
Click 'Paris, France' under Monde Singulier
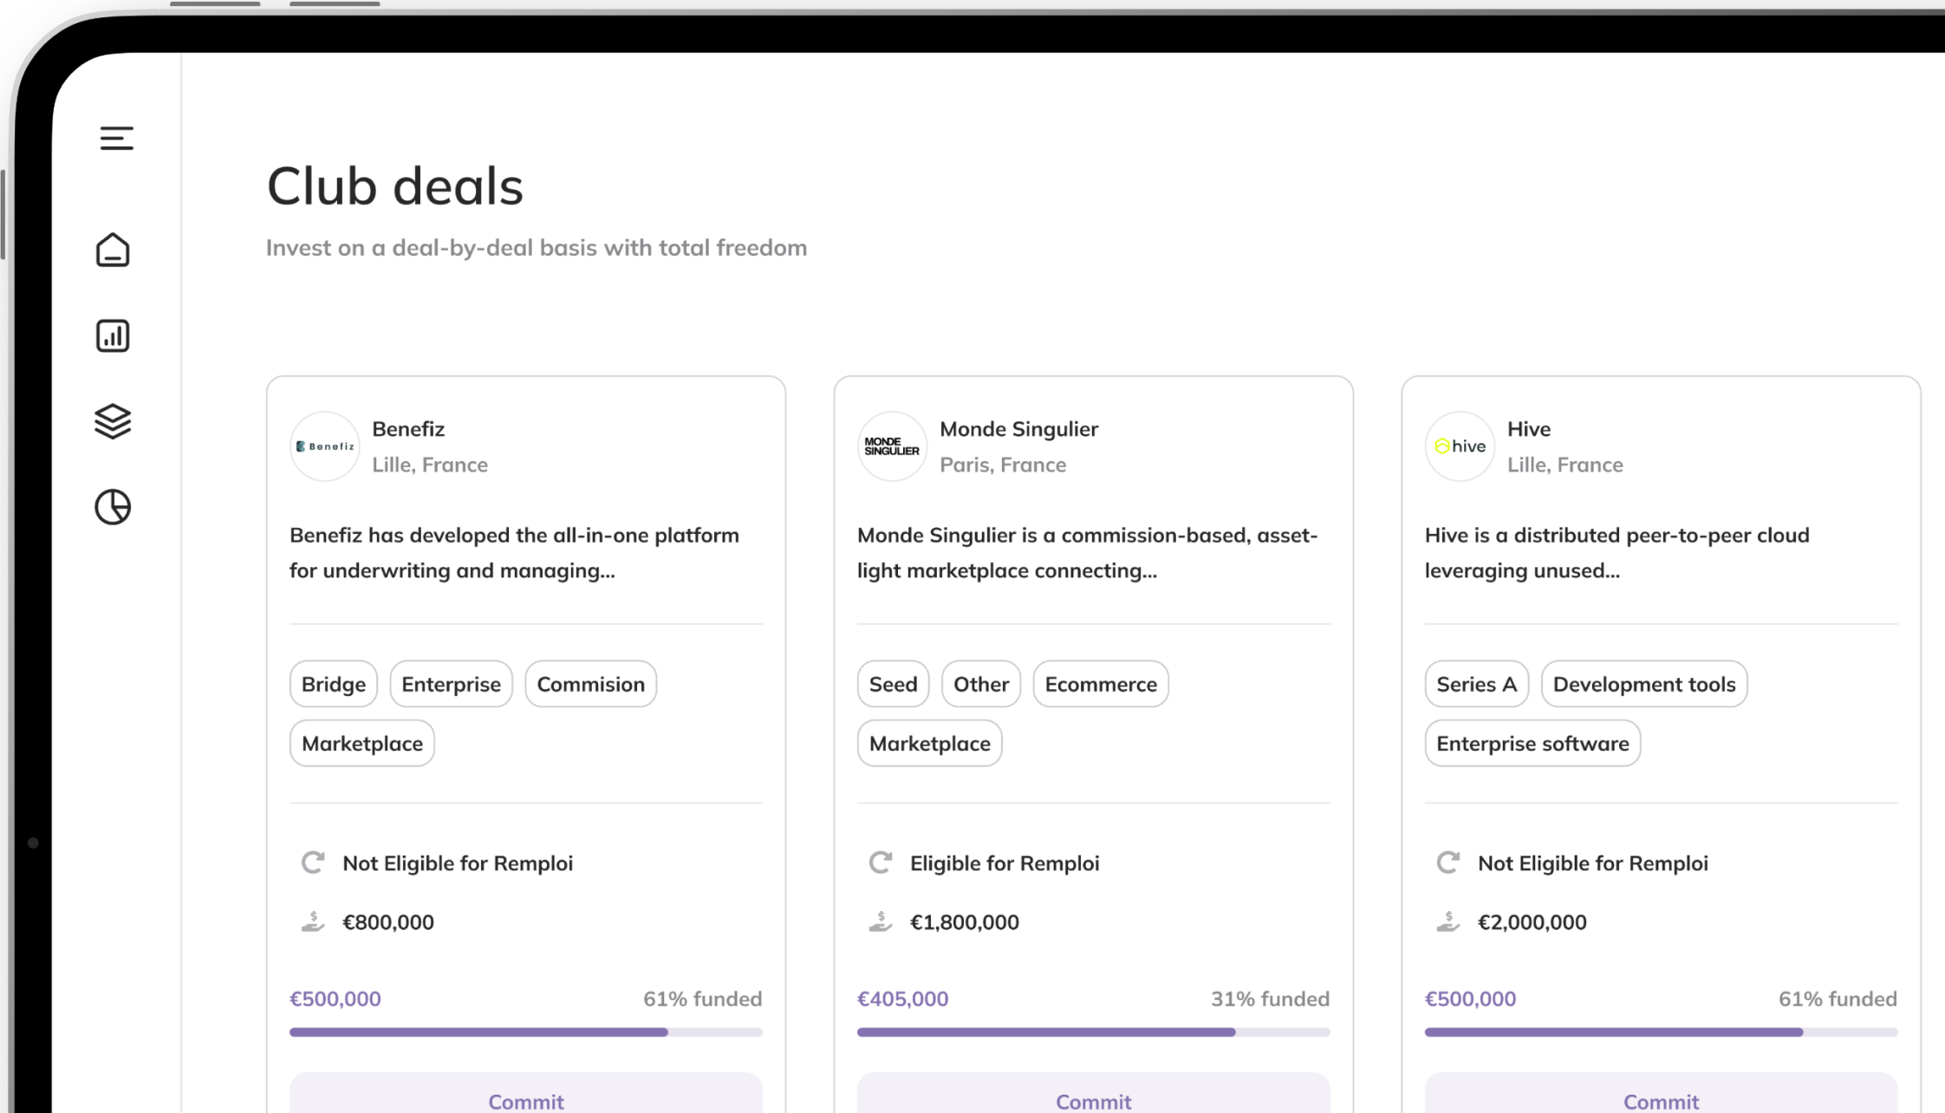point(1003,465)
